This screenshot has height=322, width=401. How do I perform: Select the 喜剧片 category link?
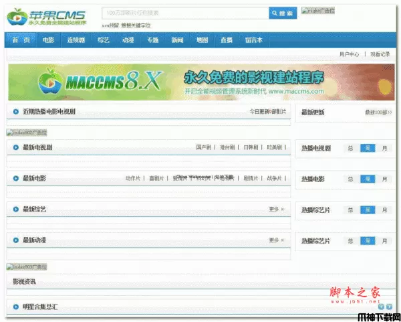156,178
